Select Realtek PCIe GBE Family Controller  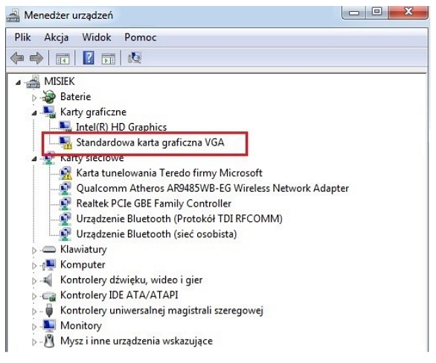[154, 203]
